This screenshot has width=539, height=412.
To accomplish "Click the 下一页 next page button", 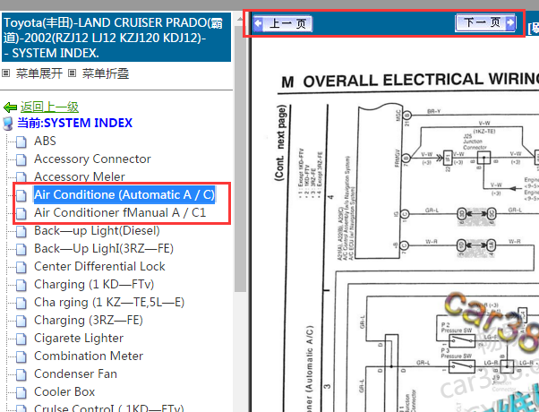I will click(x=485, y=22).
